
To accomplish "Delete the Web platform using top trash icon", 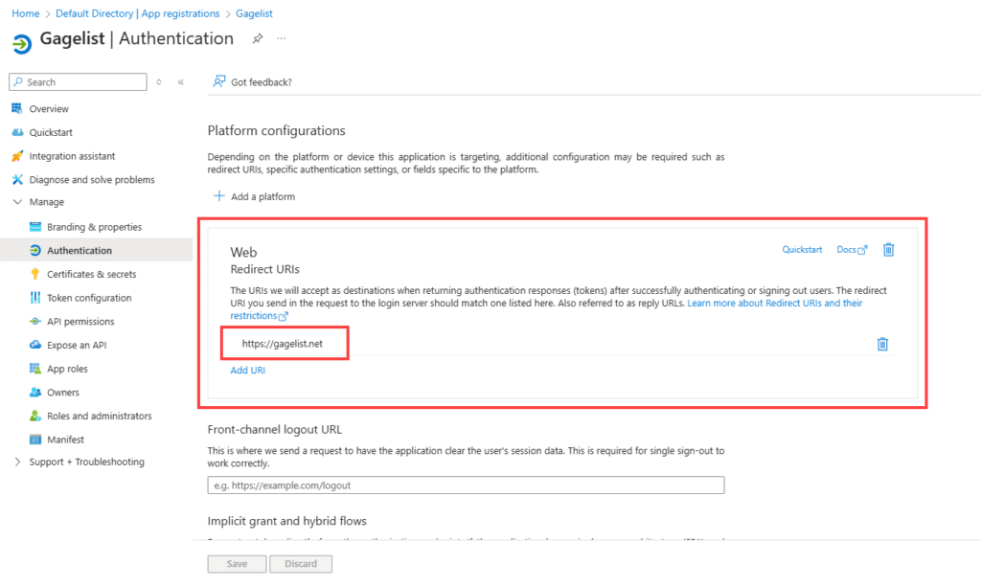I will pos(888,250).
